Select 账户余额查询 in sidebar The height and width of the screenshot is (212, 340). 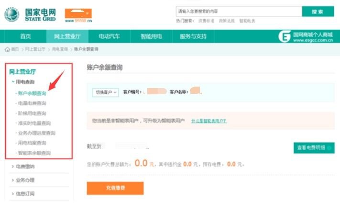pyautogui.click(x=32, y=93)
